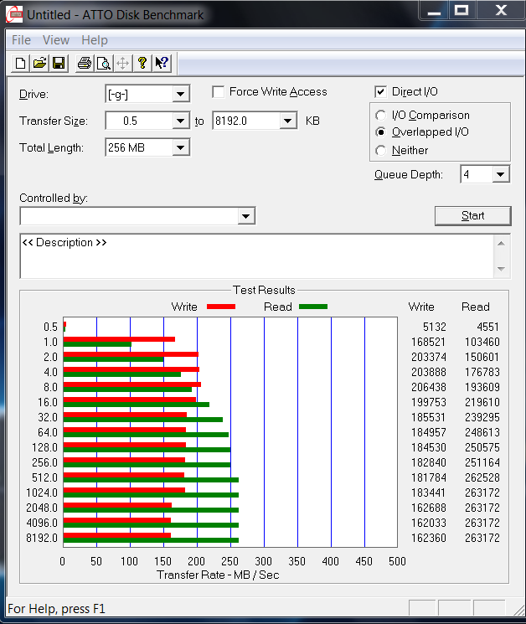Choose the Neither radio option
Screen dimensions: 526x624
click(x=381, y=151)
